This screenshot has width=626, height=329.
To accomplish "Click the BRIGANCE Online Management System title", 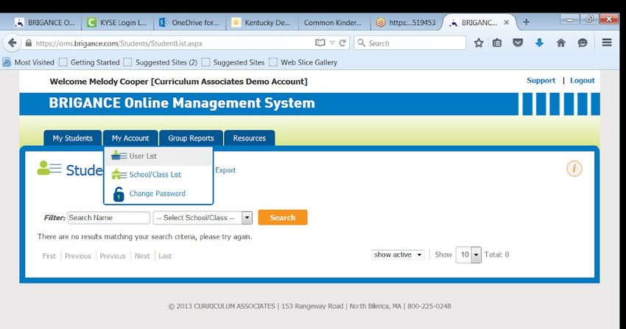I will click(182, 103).
